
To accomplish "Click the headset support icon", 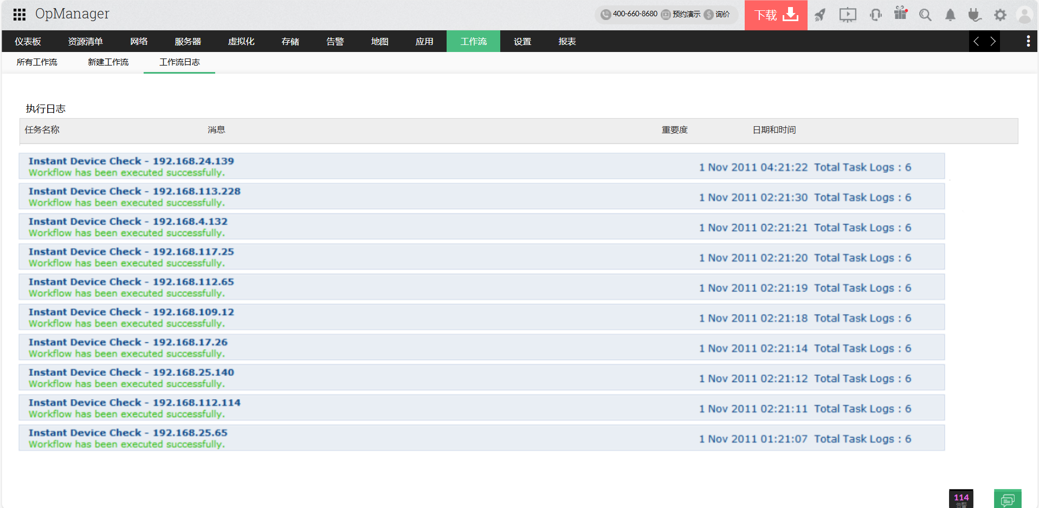I will point(875,15).
